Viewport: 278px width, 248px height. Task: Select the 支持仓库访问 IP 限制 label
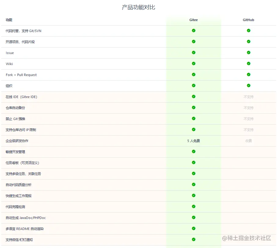(x=21, y=130)
